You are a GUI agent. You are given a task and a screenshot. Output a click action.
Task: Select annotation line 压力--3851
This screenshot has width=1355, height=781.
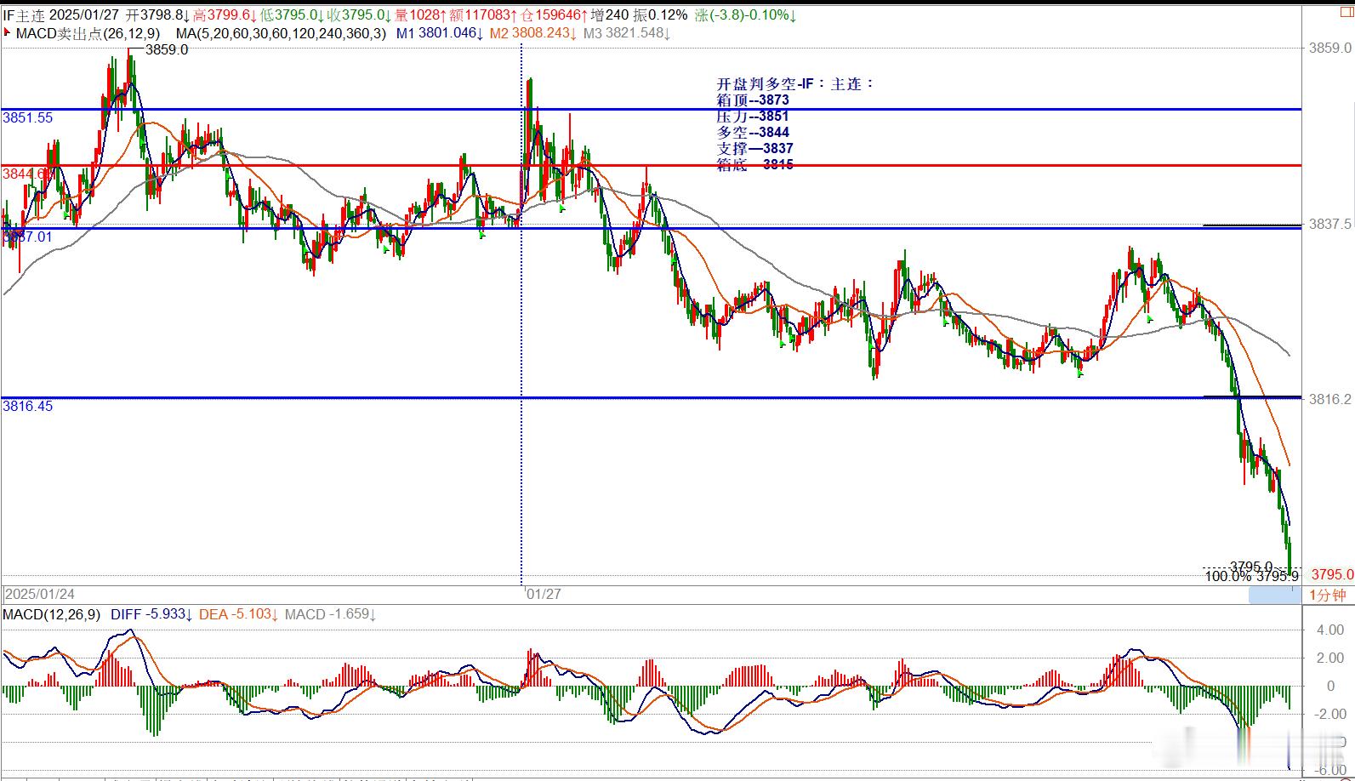tap(753, 117)
